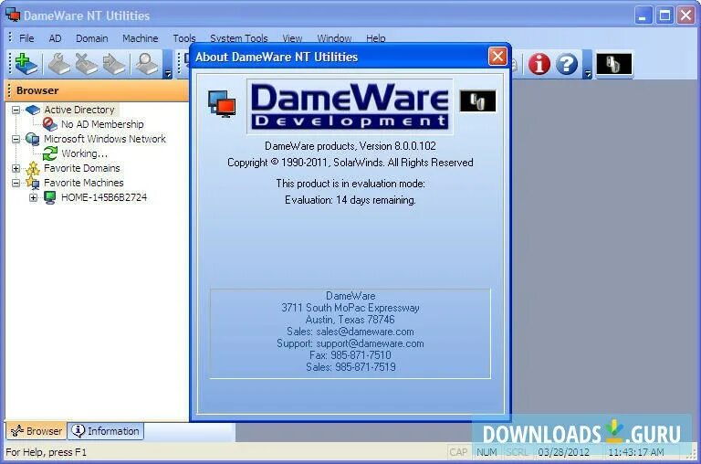Viewport: 701px width, 464px height.
Task: Click the NUM indicator in status bar
Action: 487,452
